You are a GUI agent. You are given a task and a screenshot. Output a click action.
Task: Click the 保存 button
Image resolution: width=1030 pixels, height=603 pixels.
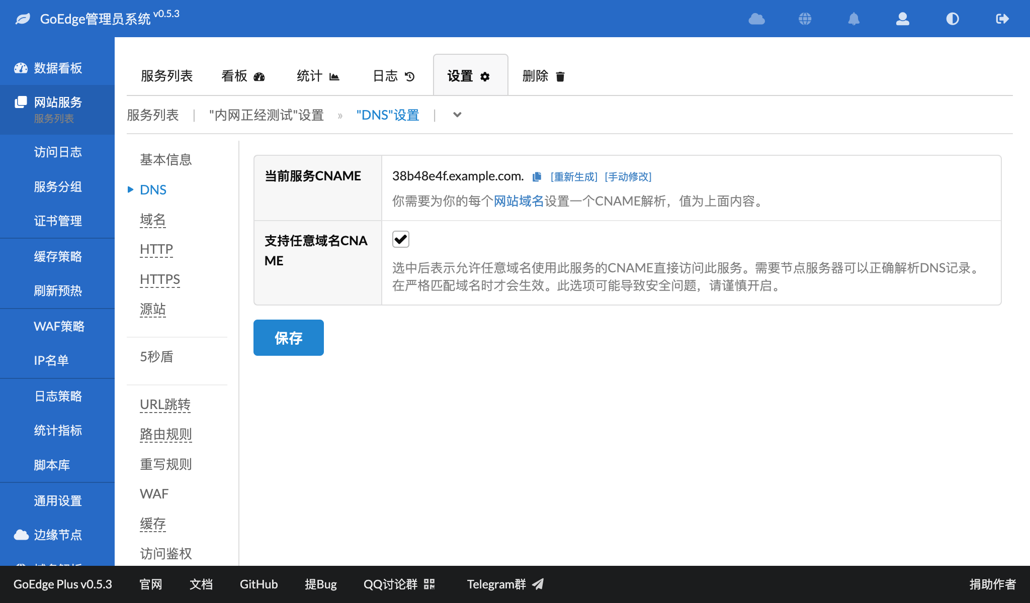point(289,338)
